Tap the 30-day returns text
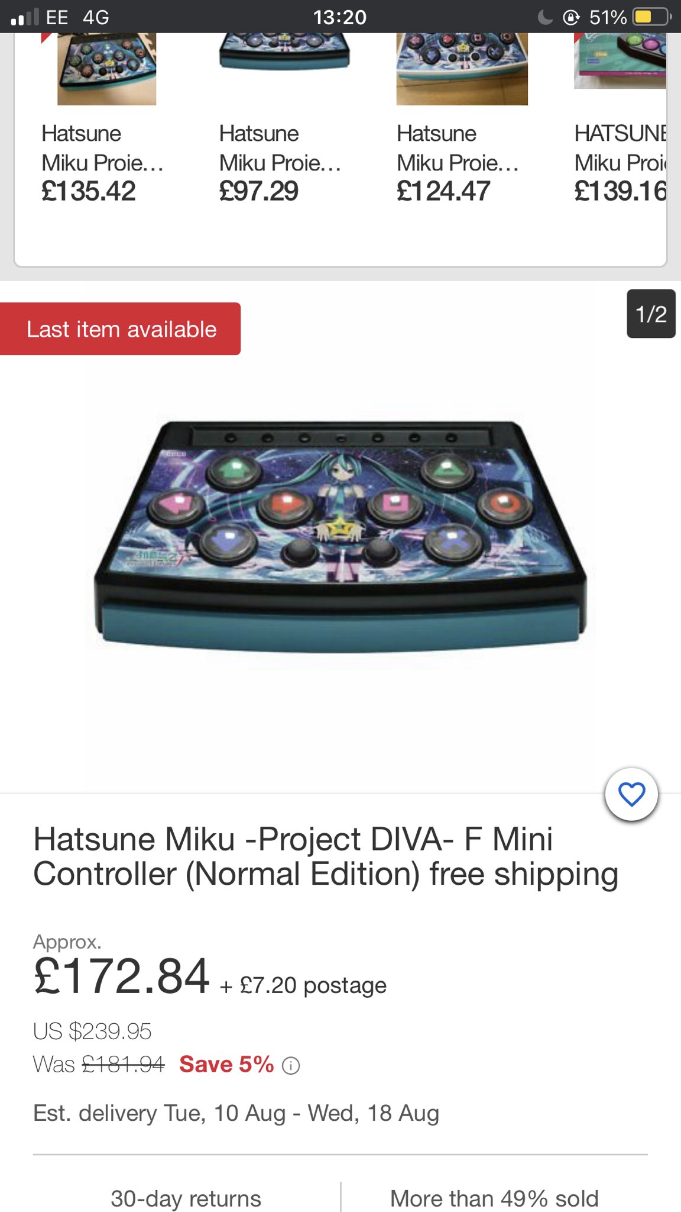 [186, 1198]
